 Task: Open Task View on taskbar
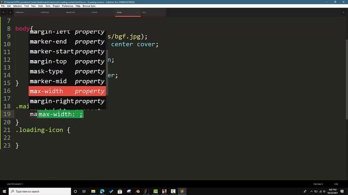(x=84, y=191)
